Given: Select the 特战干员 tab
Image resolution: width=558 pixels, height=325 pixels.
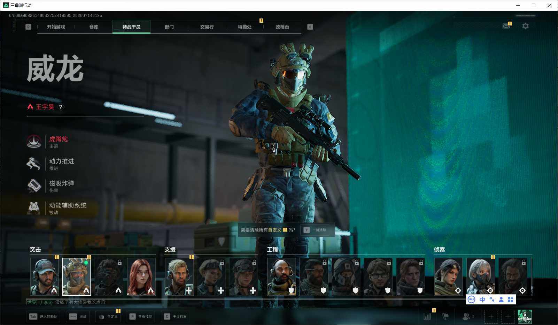Looking at the screenshot, I should (131, 27).
